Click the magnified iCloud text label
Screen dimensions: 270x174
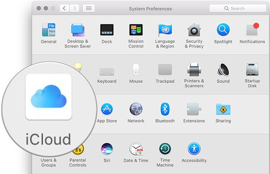[48, 139]
